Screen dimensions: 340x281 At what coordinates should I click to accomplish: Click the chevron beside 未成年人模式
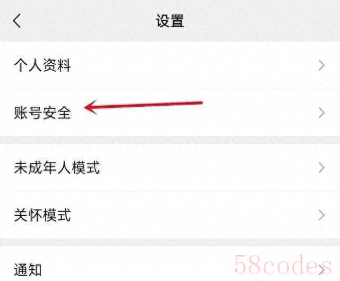[321, 168]
